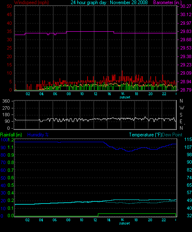Click the W compass direction label
The width and height of the screenshot is (192, 232).
[x=182, y=108]
